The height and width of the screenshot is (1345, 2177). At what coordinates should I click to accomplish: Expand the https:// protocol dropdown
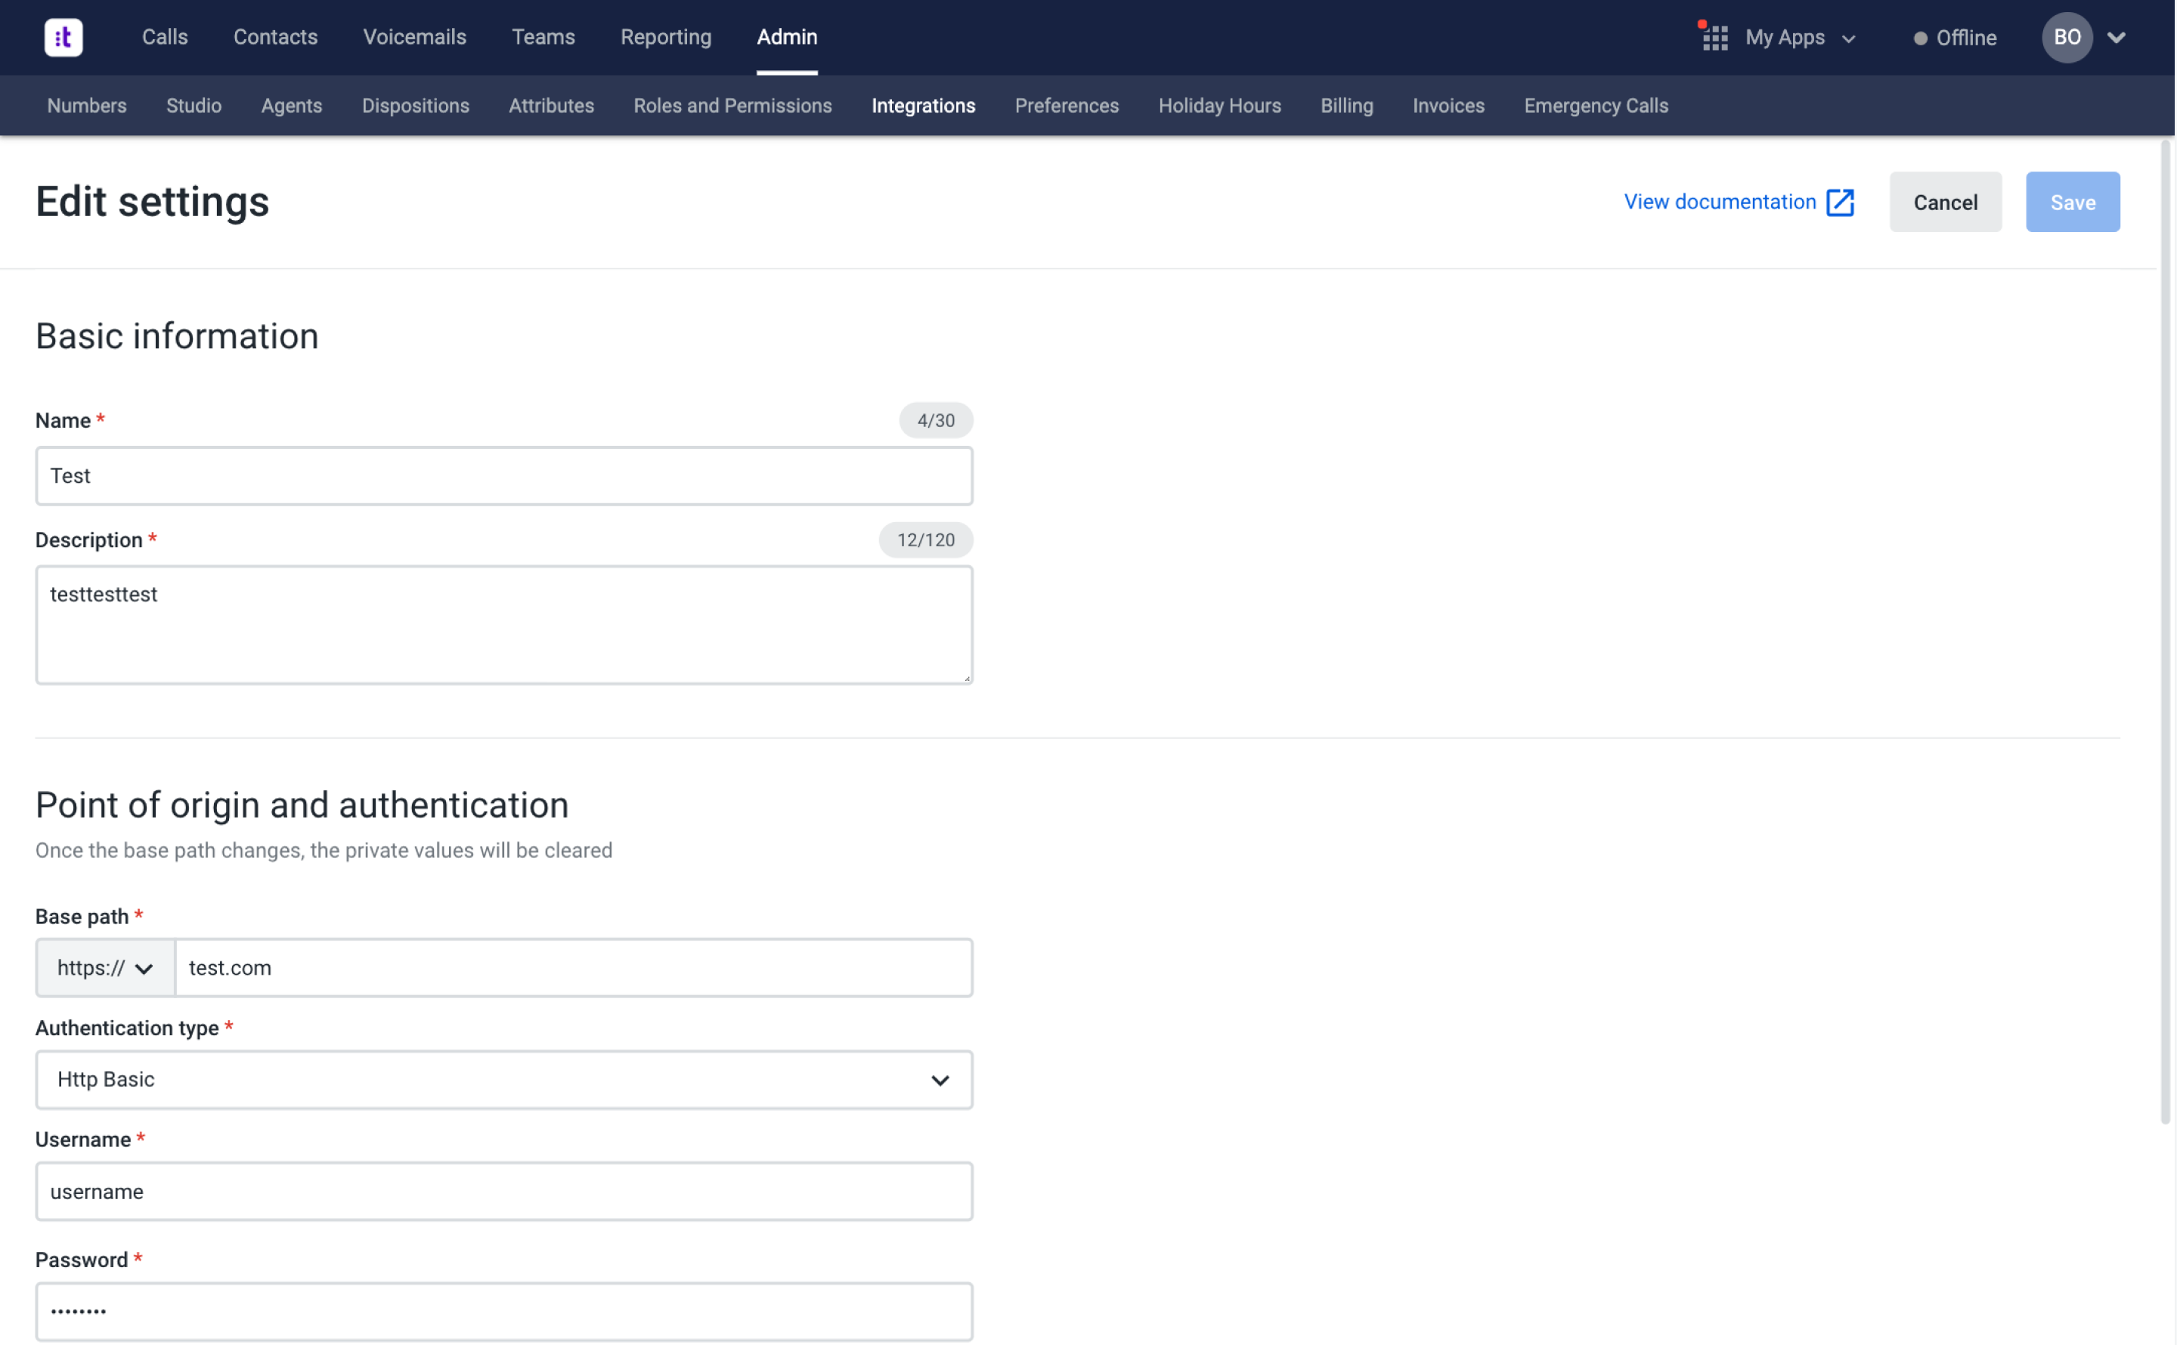(105, 968)
